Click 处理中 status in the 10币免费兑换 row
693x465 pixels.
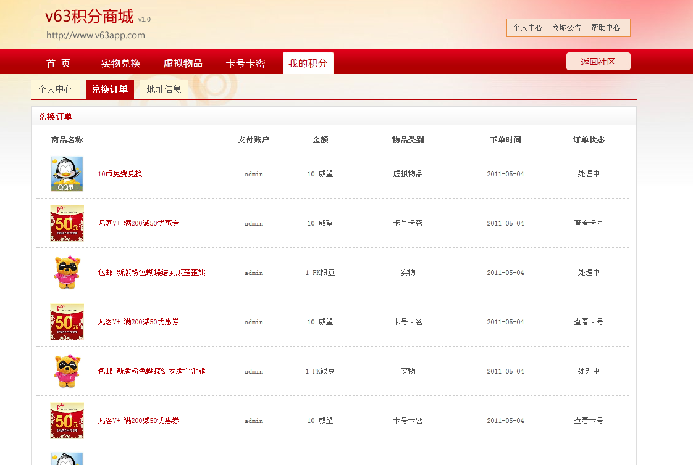pos(589,174)
